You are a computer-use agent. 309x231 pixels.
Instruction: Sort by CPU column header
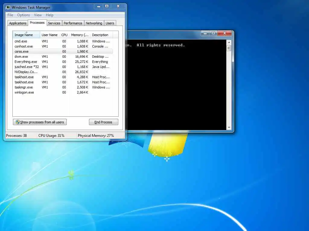[x=64, y=35]
